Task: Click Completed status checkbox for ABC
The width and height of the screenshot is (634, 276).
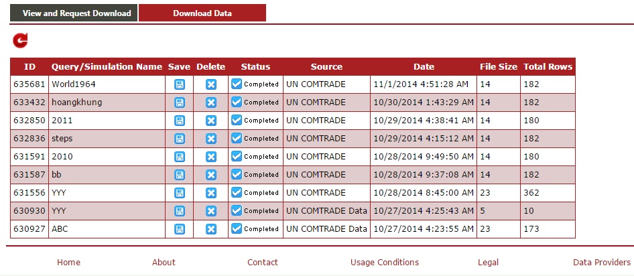Action: (x=237, y=228)
